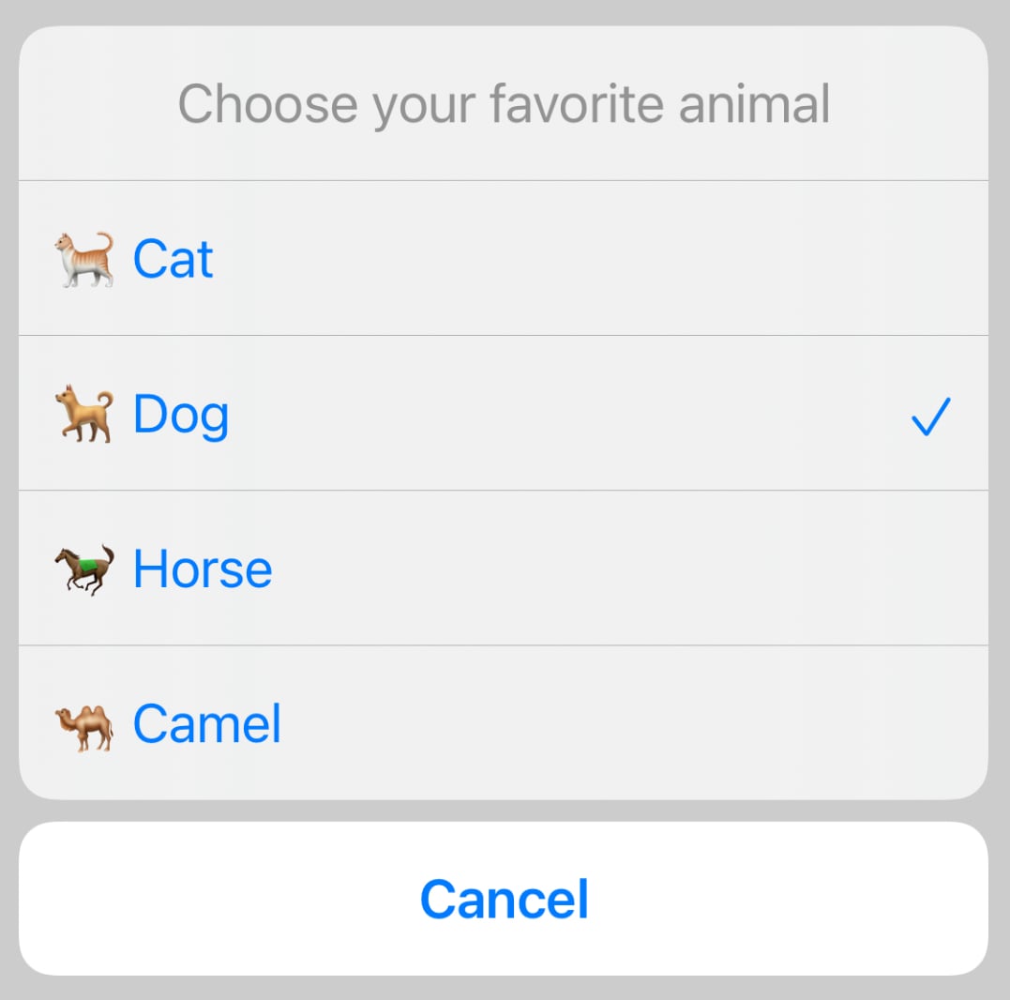1010x1000 pixels.
Task: Click the word "animal" in the header
Action: 754,104
